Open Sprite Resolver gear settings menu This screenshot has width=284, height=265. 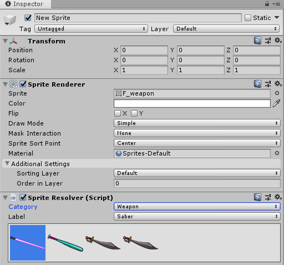point(278,197)
